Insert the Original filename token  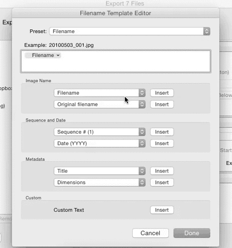point(162,104)
